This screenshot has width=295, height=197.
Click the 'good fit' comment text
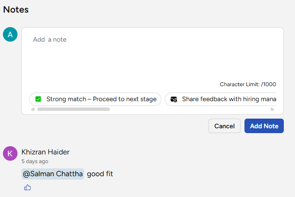[100, 174]
